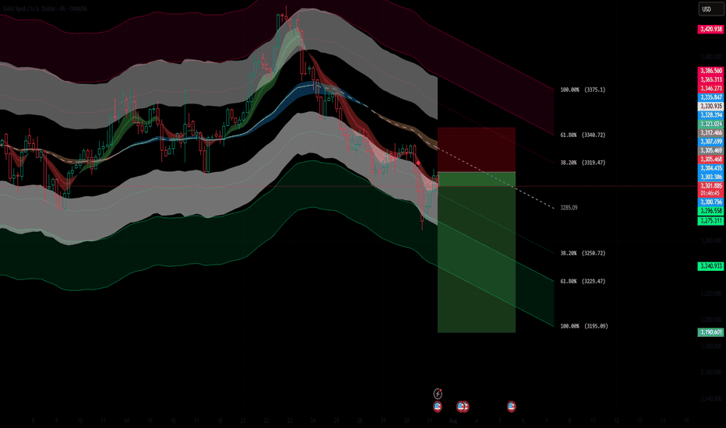Click the current price 3,301.885 label
The width and height of the screenshot is (726, 428).
[710, 186]
